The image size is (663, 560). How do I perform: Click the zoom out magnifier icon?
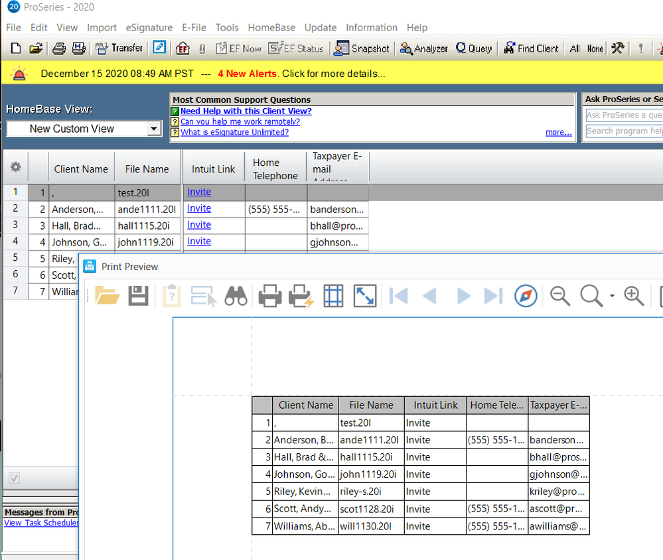(x=560, y=296)
